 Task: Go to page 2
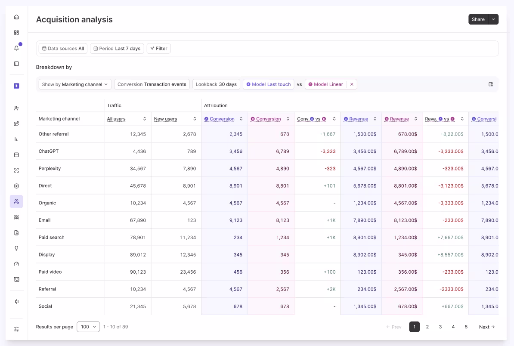click(x=427, y=327)
